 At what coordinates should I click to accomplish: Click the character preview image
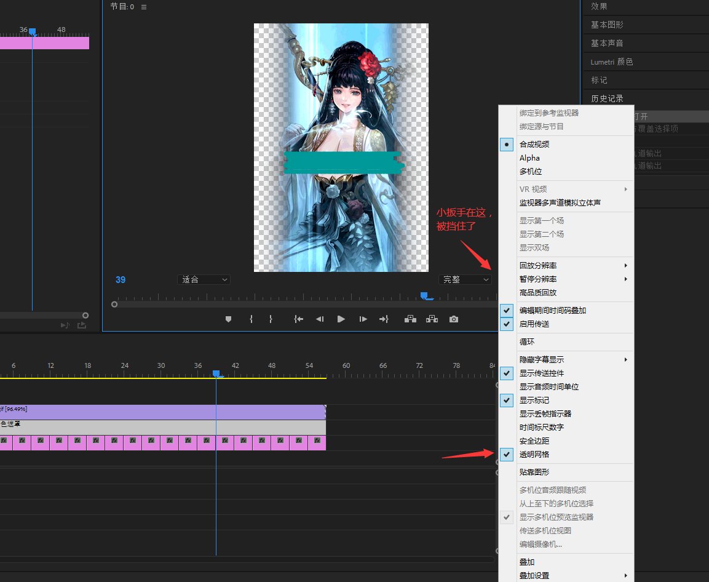(341, 148)
